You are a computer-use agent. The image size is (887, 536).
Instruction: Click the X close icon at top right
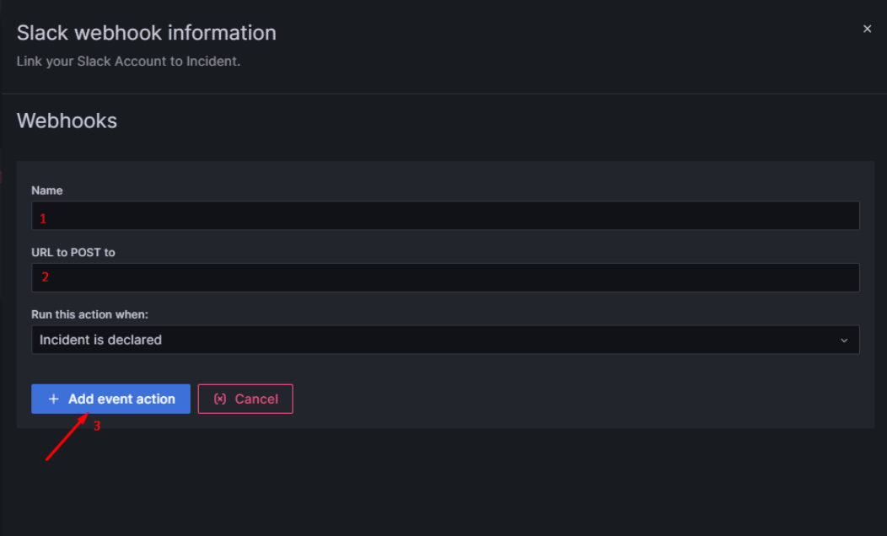[x=867, y=28]
